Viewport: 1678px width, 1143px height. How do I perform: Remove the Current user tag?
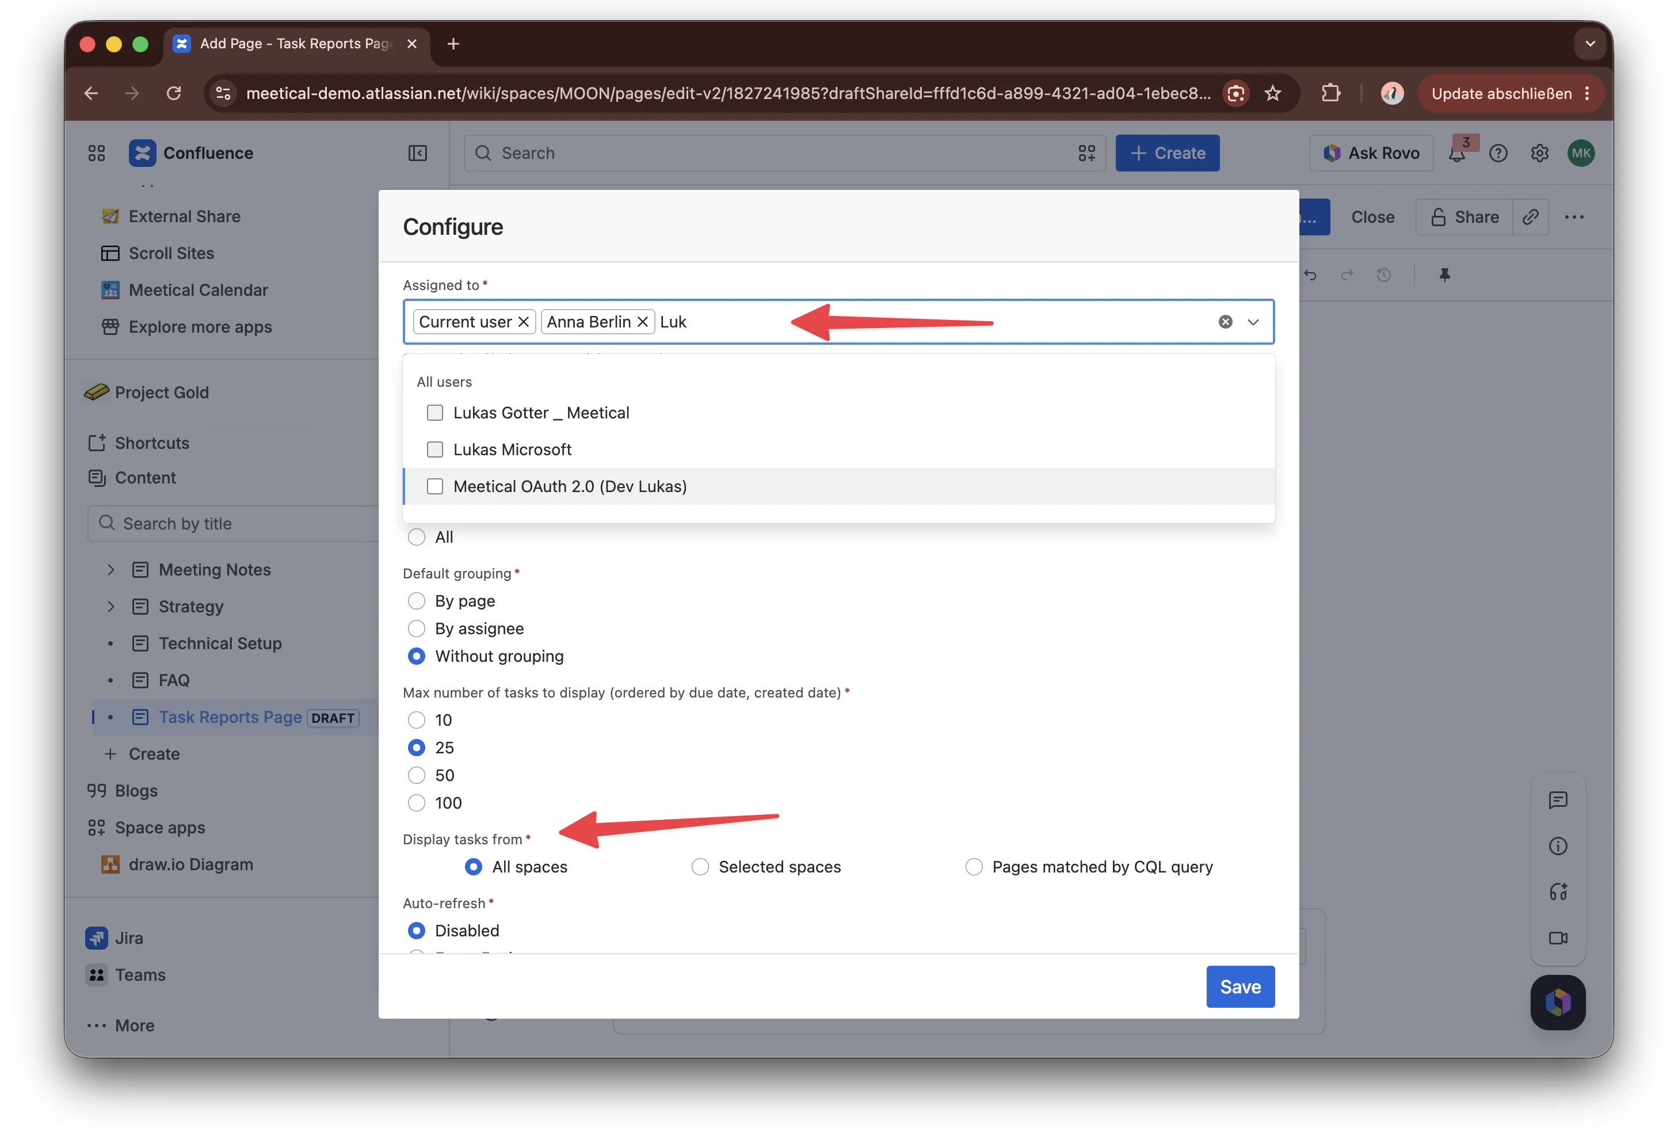(x=524, y=322)
